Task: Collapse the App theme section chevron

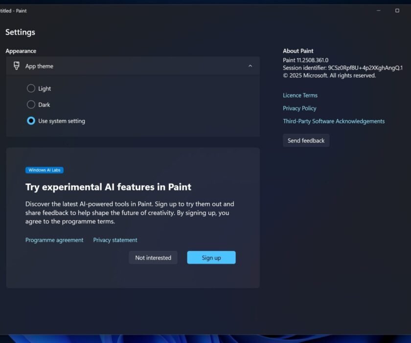Action: [x=250, y=66]
